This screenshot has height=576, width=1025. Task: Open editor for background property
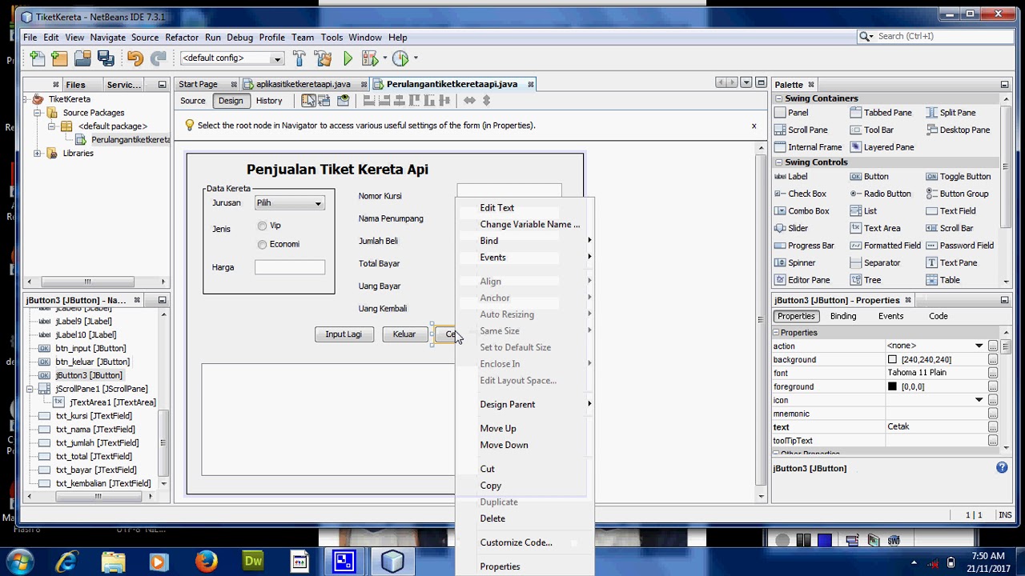[x=993, y=360]
